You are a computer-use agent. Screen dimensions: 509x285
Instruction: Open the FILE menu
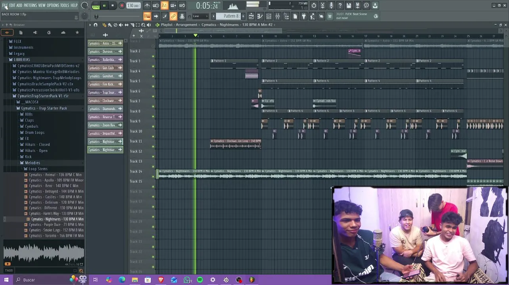pos(5,5)
